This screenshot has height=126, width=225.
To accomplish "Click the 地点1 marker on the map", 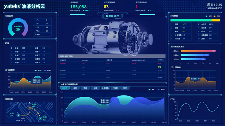I will [x=18, y=115].
